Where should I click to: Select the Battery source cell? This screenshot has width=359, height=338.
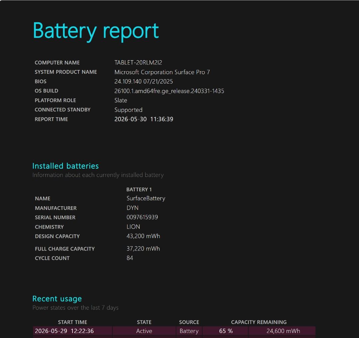click(189, 331)
